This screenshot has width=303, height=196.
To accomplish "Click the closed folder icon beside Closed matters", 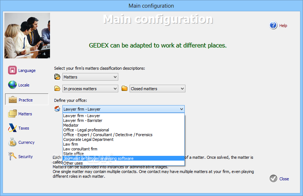I will (x=124, y=89).
